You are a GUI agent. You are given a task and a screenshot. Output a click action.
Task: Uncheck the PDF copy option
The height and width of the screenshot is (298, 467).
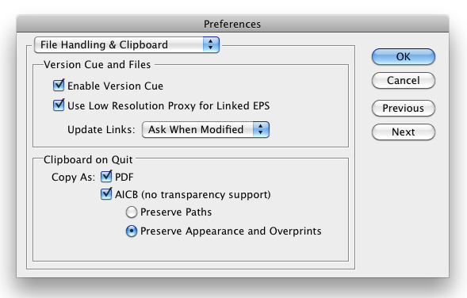pyautogui.click(x=106, y=176)
